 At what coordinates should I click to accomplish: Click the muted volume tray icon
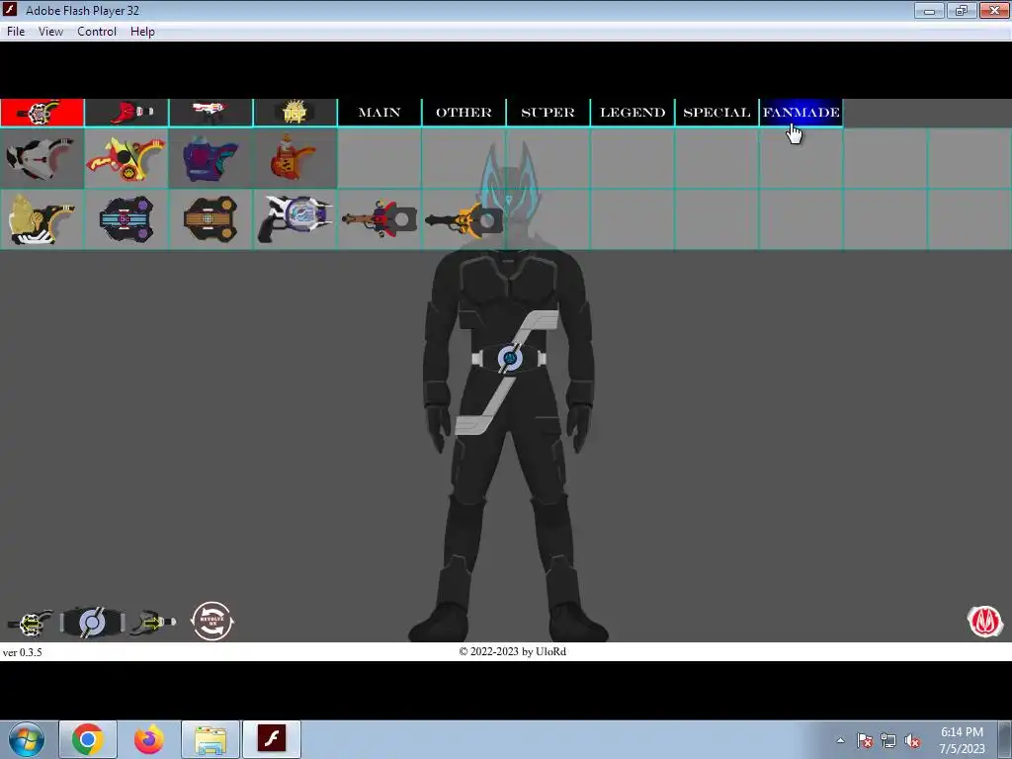pyautogui.click(x=912, y=740)
